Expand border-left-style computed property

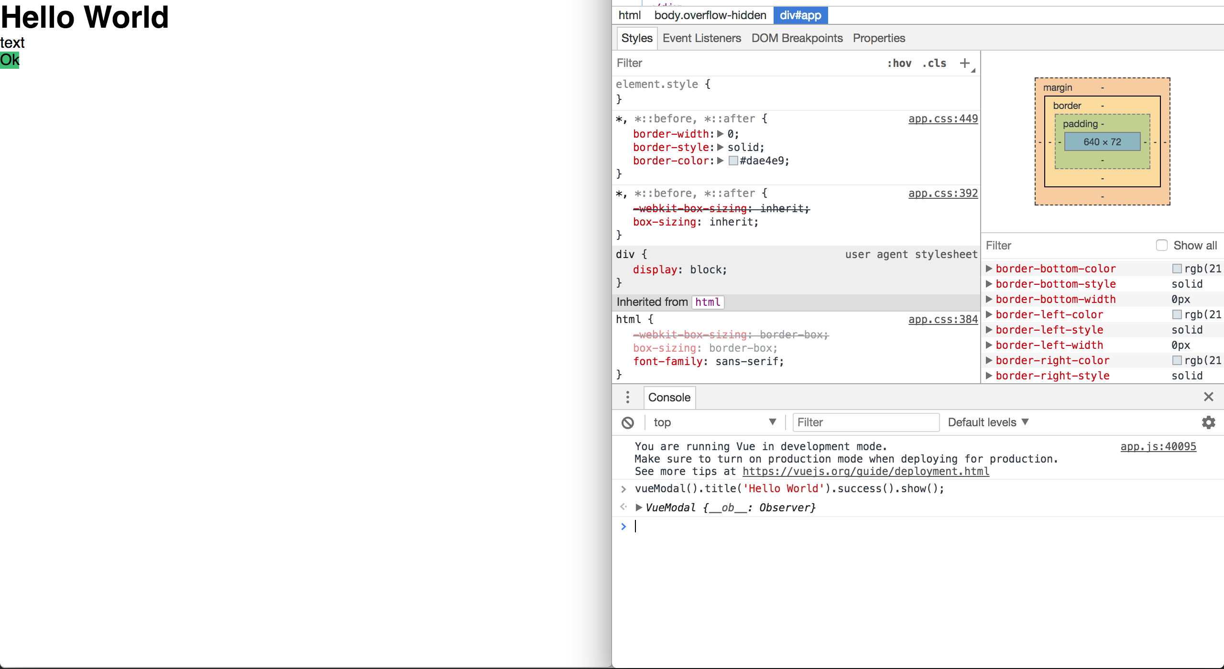(989, 330)
